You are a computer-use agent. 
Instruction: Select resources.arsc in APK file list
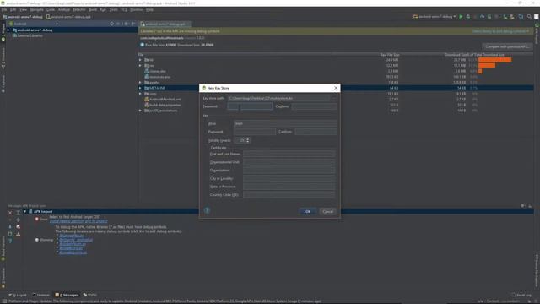(x=159, y=77)
